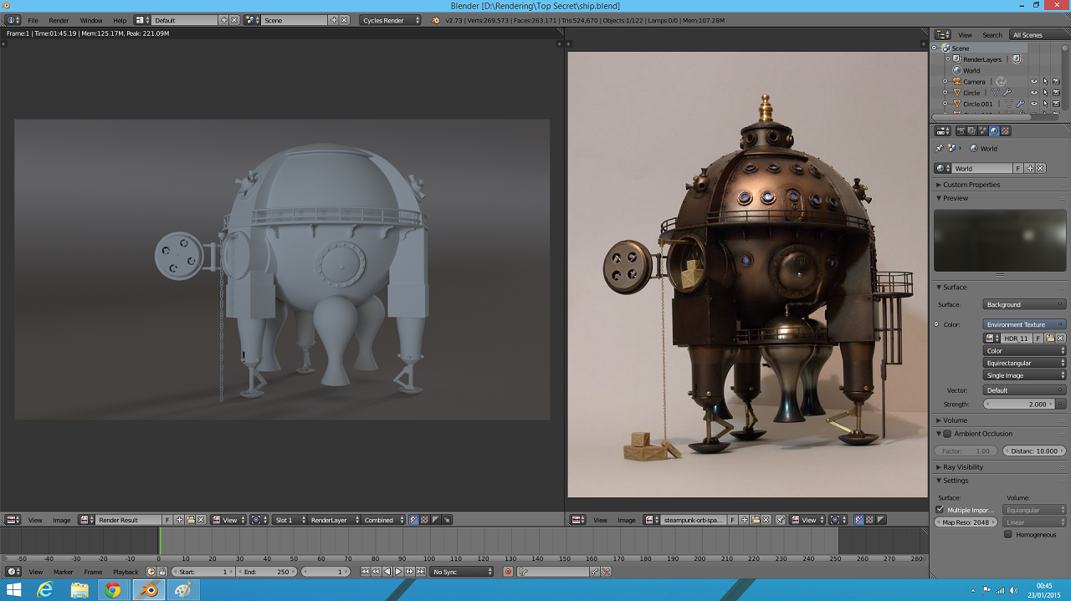This screenshot has height=601, width=1071.
Task: Click the Search button in outliner
Action: point(992,35)
